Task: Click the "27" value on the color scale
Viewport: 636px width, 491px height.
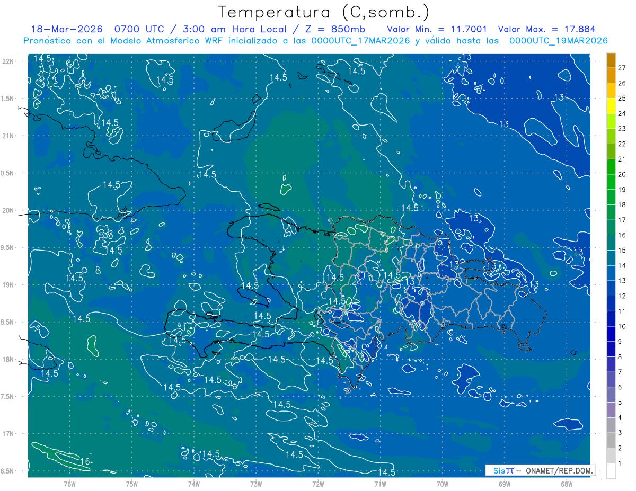Action: (622, 68)
